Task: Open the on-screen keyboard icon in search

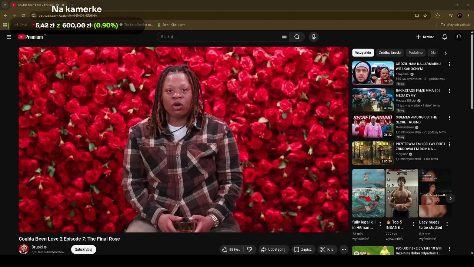Action: pyautogui.click(x=284, y=37)
